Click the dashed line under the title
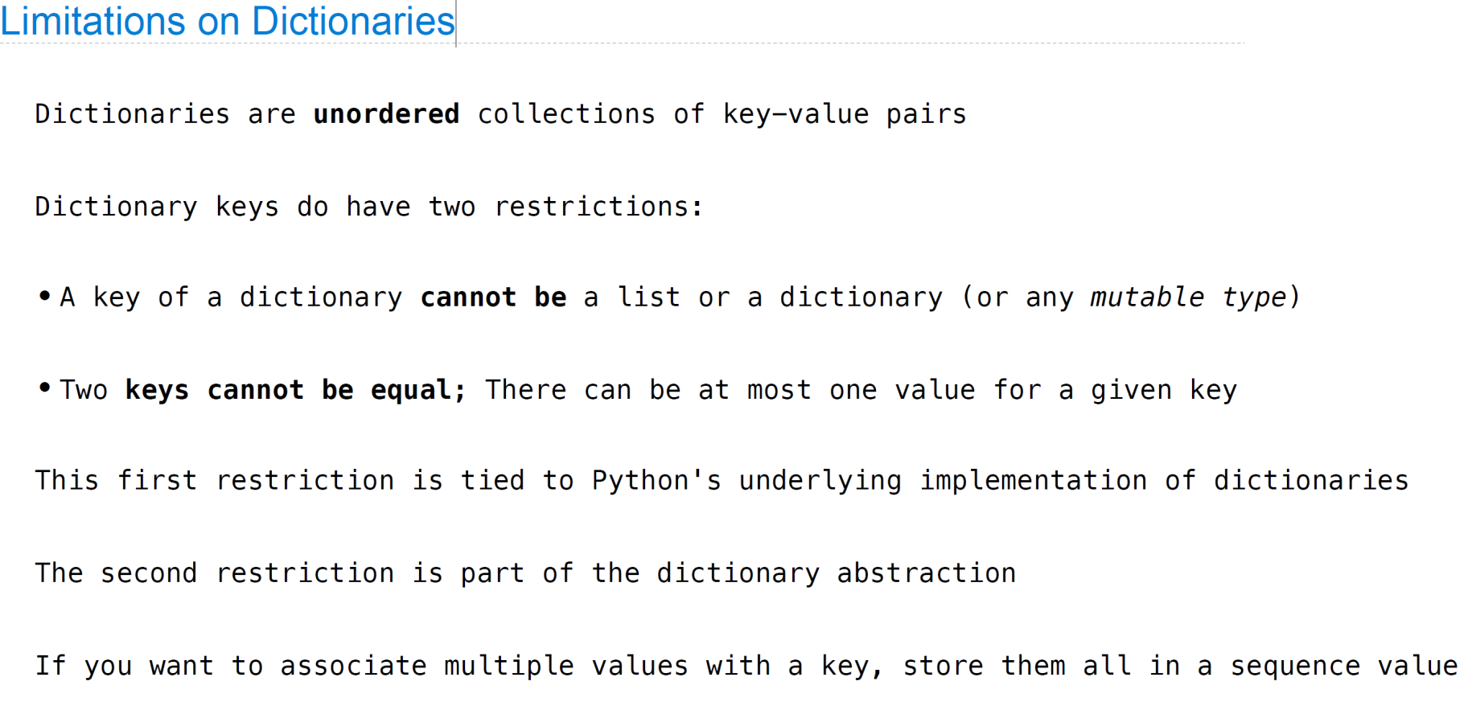The height and width of the screenshot is (710, 1472). [x=850, y=43]
